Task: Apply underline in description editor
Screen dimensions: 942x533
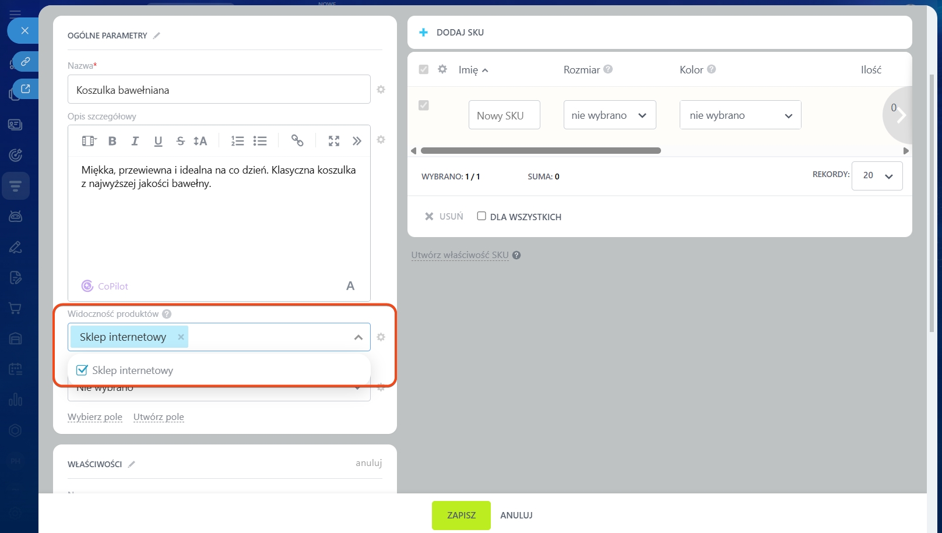Action: click(158, 141)
